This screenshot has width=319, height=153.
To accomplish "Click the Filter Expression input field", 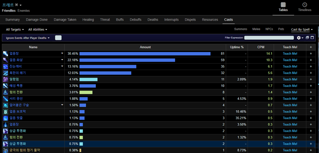I will coord(269,38).
